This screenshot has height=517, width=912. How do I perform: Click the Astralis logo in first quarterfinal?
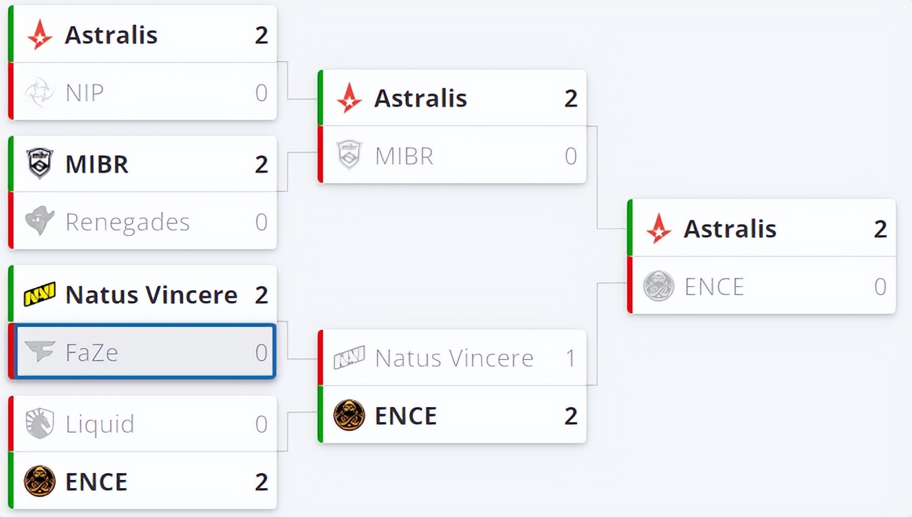[x=40, y=34]
